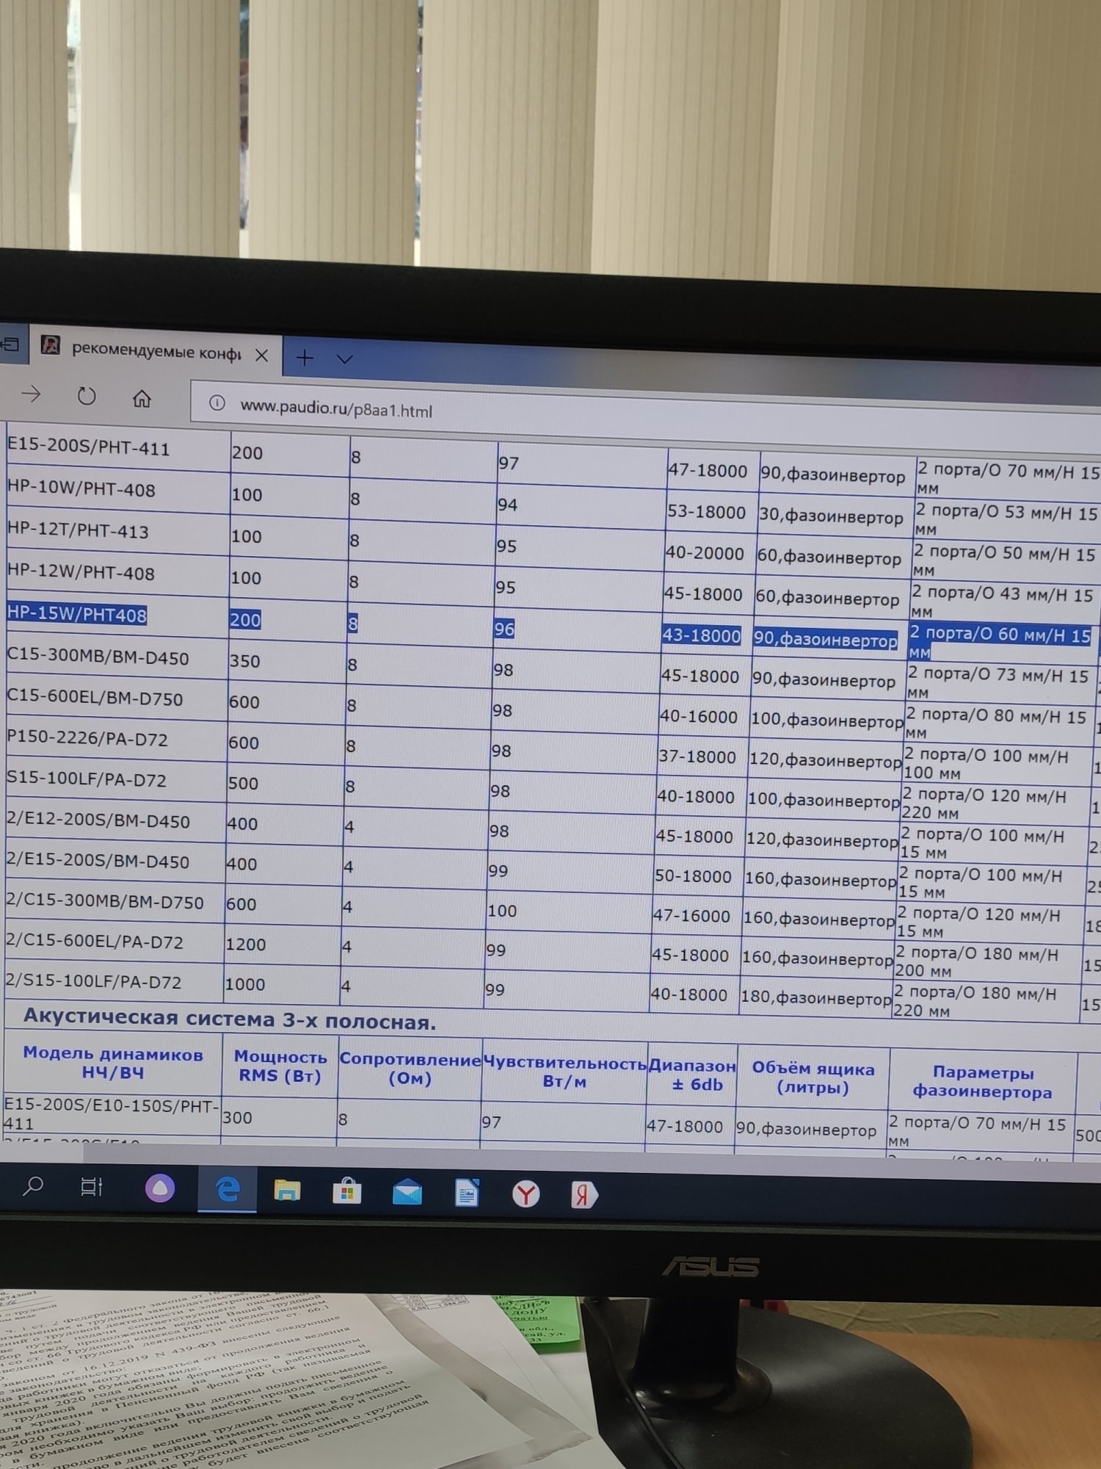Click the power value 1000
1101x1469 pixels.
tap(244, 984)
